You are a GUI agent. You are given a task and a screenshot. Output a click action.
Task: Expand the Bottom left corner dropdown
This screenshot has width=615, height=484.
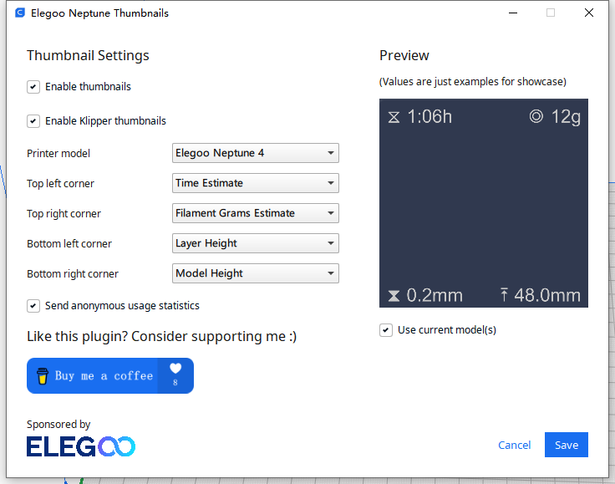click(255, 243)
